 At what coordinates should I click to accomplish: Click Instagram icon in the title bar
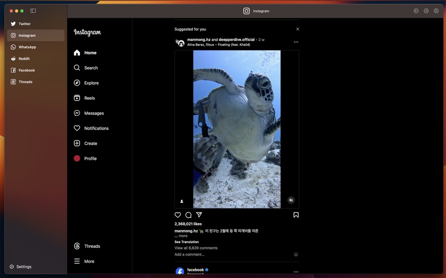(x=246, y=11)
